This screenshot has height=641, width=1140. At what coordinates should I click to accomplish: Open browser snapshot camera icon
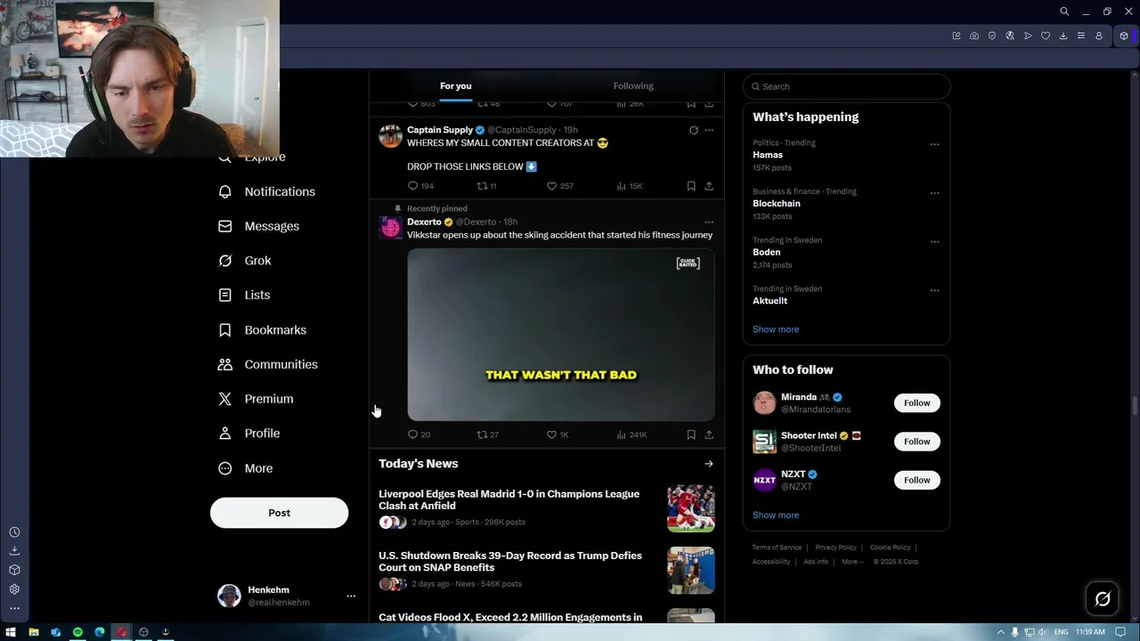pos(974,36)
